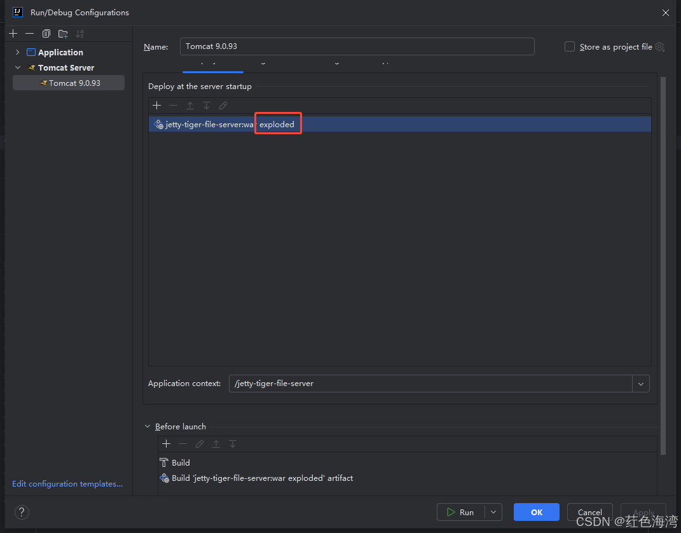Screen dimensions: 681x533
Task: Move the deployment artifact up
Action: [x=189, y=106]
